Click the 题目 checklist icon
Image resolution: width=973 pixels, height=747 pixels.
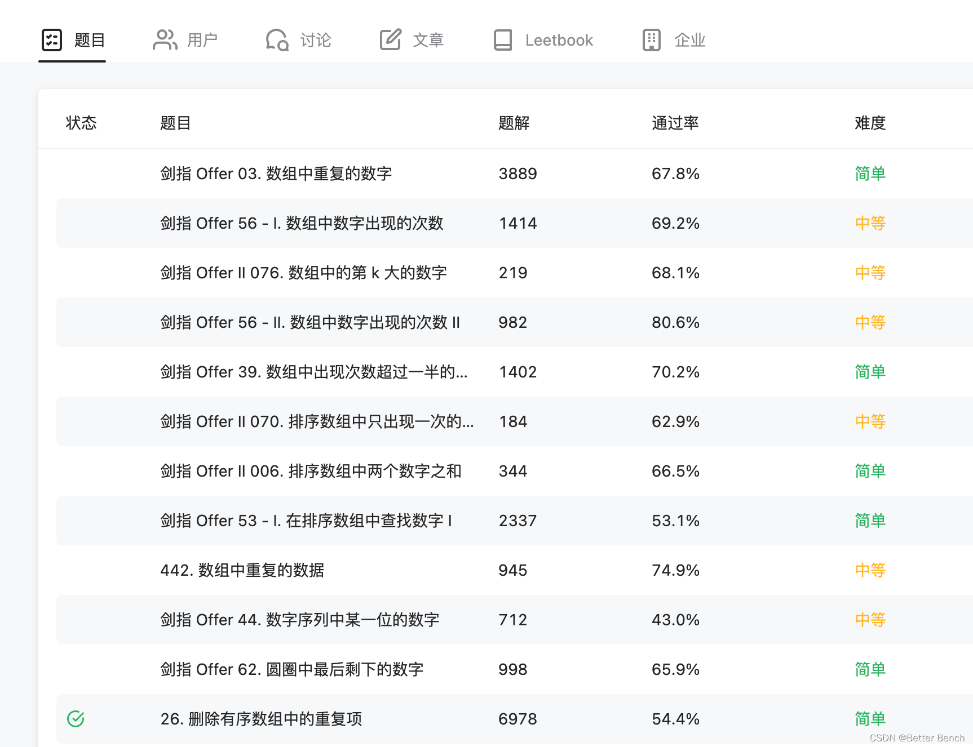click(52, 40)
